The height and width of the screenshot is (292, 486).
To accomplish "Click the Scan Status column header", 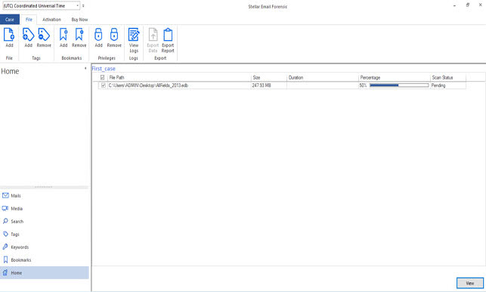I will point(448,78).
